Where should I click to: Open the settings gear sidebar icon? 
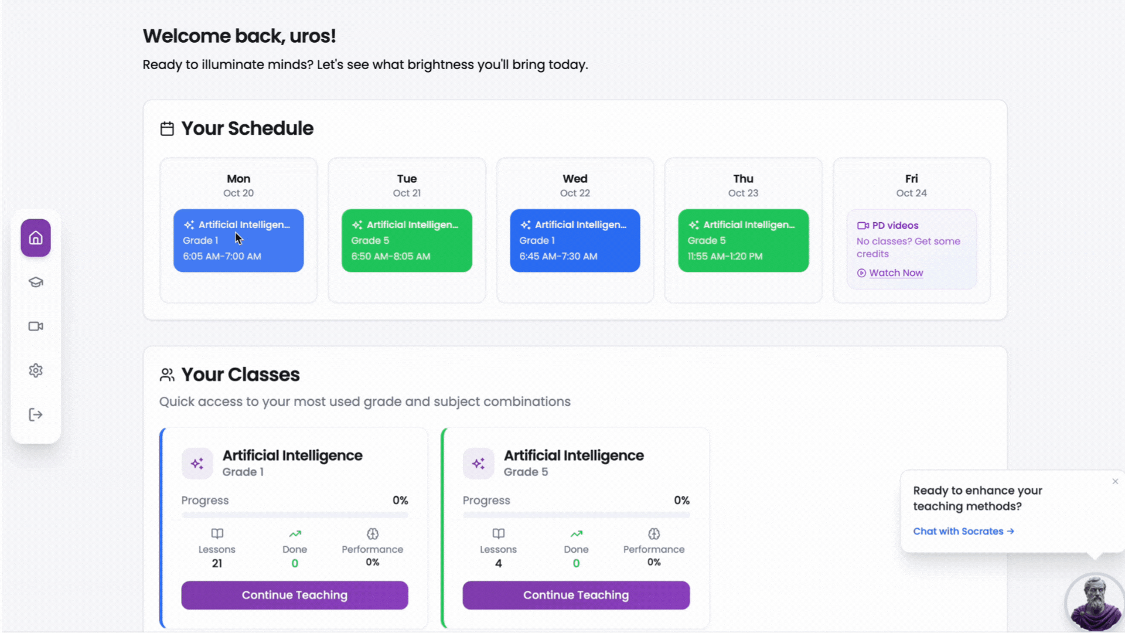pyautogui.click(x=36, y=370)
